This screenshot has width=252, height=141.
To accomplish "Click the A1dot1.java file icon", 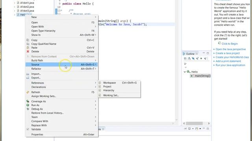I will coord(18,3).
